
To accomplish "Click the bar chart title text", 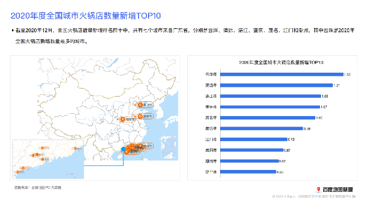I will [x=281, y=63].
